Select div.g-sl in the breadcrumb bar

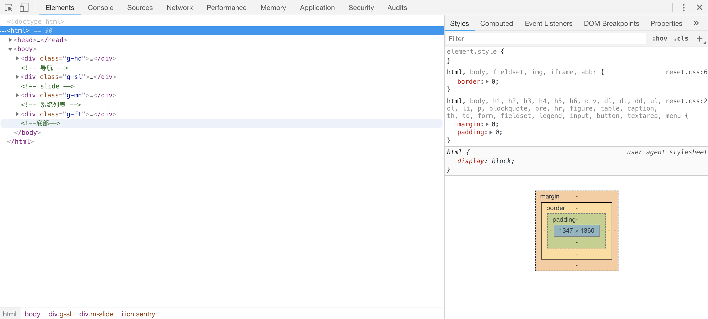click(x=60, y=314)
